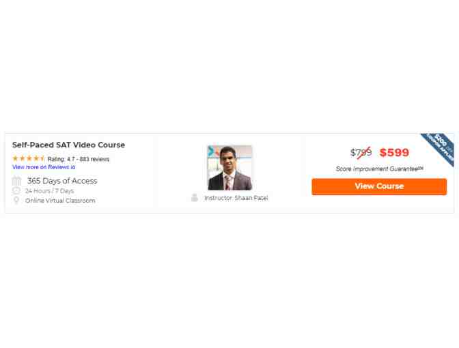The width and height of the screenshot is (459, 348).
Task: Select the Self-Paced SAT Video Course title
Action: point(68,145)
